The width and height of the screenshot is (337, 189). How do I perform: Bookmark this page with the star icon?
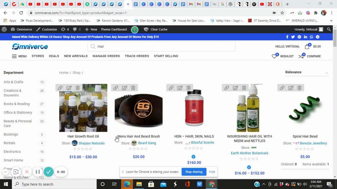(x=282, y=13)
